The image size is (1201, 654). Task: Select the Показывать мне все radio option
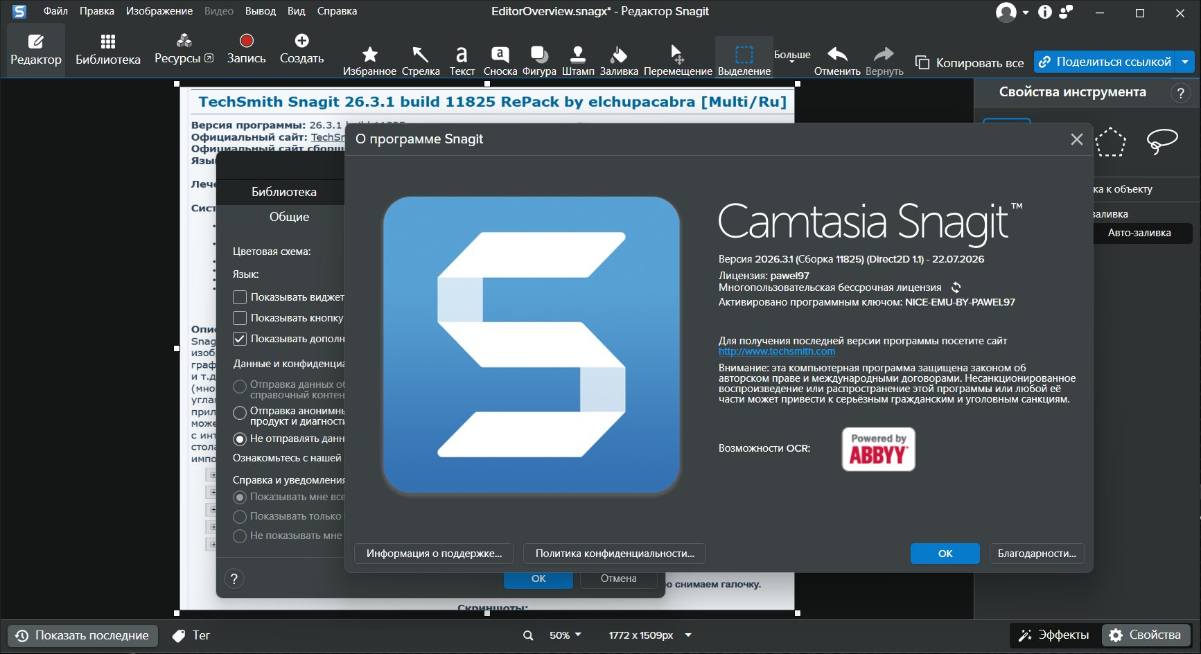240,497
